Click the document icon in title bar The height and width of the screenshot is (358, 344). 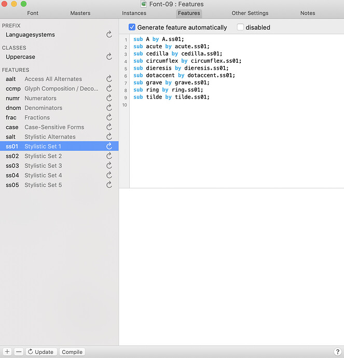point(144,4)
